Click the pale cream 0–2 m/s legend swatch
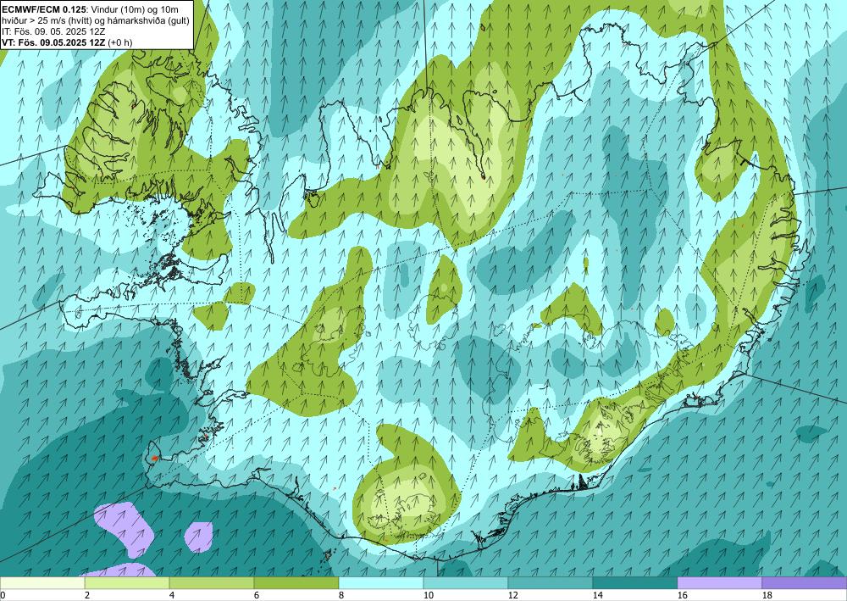847x601 pixels. (x=42, y=583)
